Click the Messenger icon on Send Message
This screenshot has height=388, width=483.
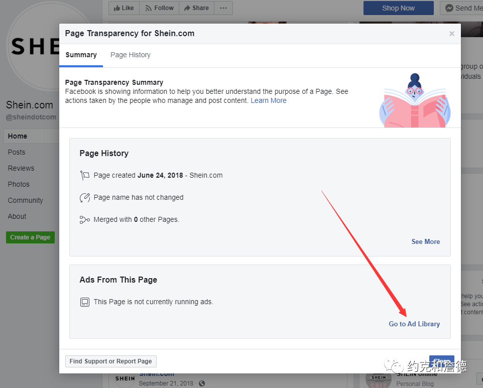[x=449, y=9]
